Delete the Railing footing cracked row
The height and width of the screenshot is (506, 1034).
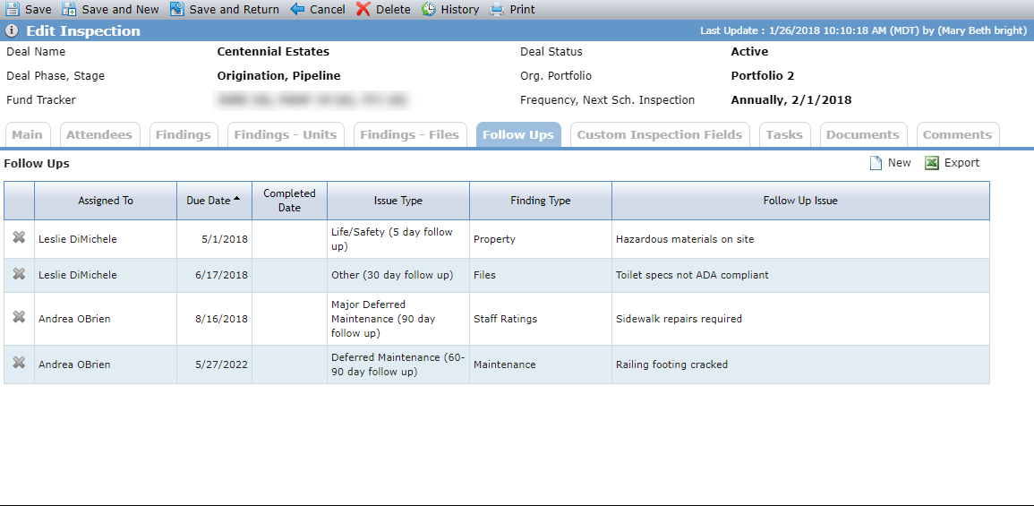[x=19, y=362]
